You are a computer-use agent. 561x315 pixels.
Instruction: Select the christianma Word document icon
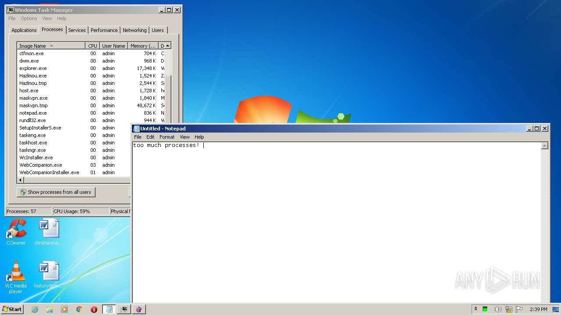click(49, 232)
